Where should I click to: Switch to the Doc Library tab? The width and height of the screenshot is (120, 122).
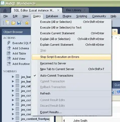[74, 10]
